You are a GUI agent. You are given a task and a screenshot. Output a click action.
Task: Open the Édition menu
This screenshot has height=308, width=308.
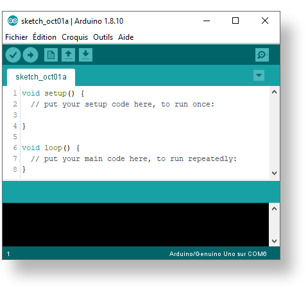click(x=44, y=37)
